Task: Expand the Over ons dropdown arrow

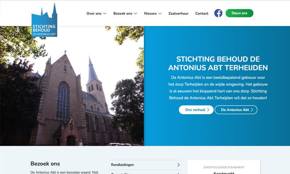Action: 105,14
